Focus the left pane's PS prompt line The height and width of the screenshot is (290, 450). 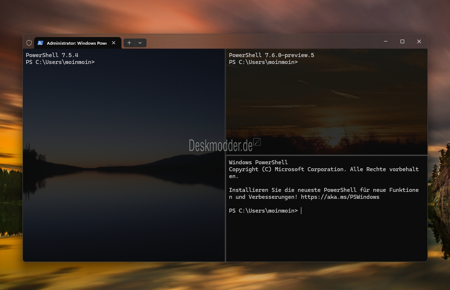coord(60,62)
